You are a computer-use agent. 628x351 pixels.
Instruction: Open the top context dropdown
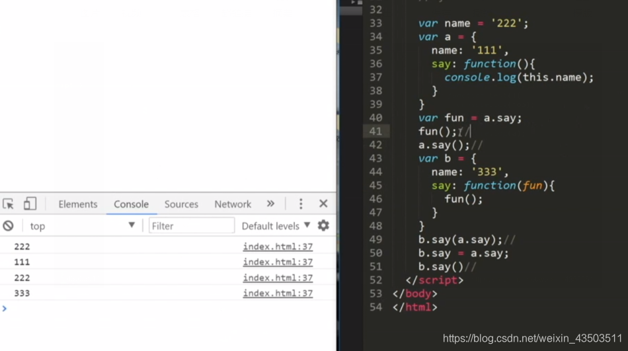pyautogui.click(x=82, y=226)
